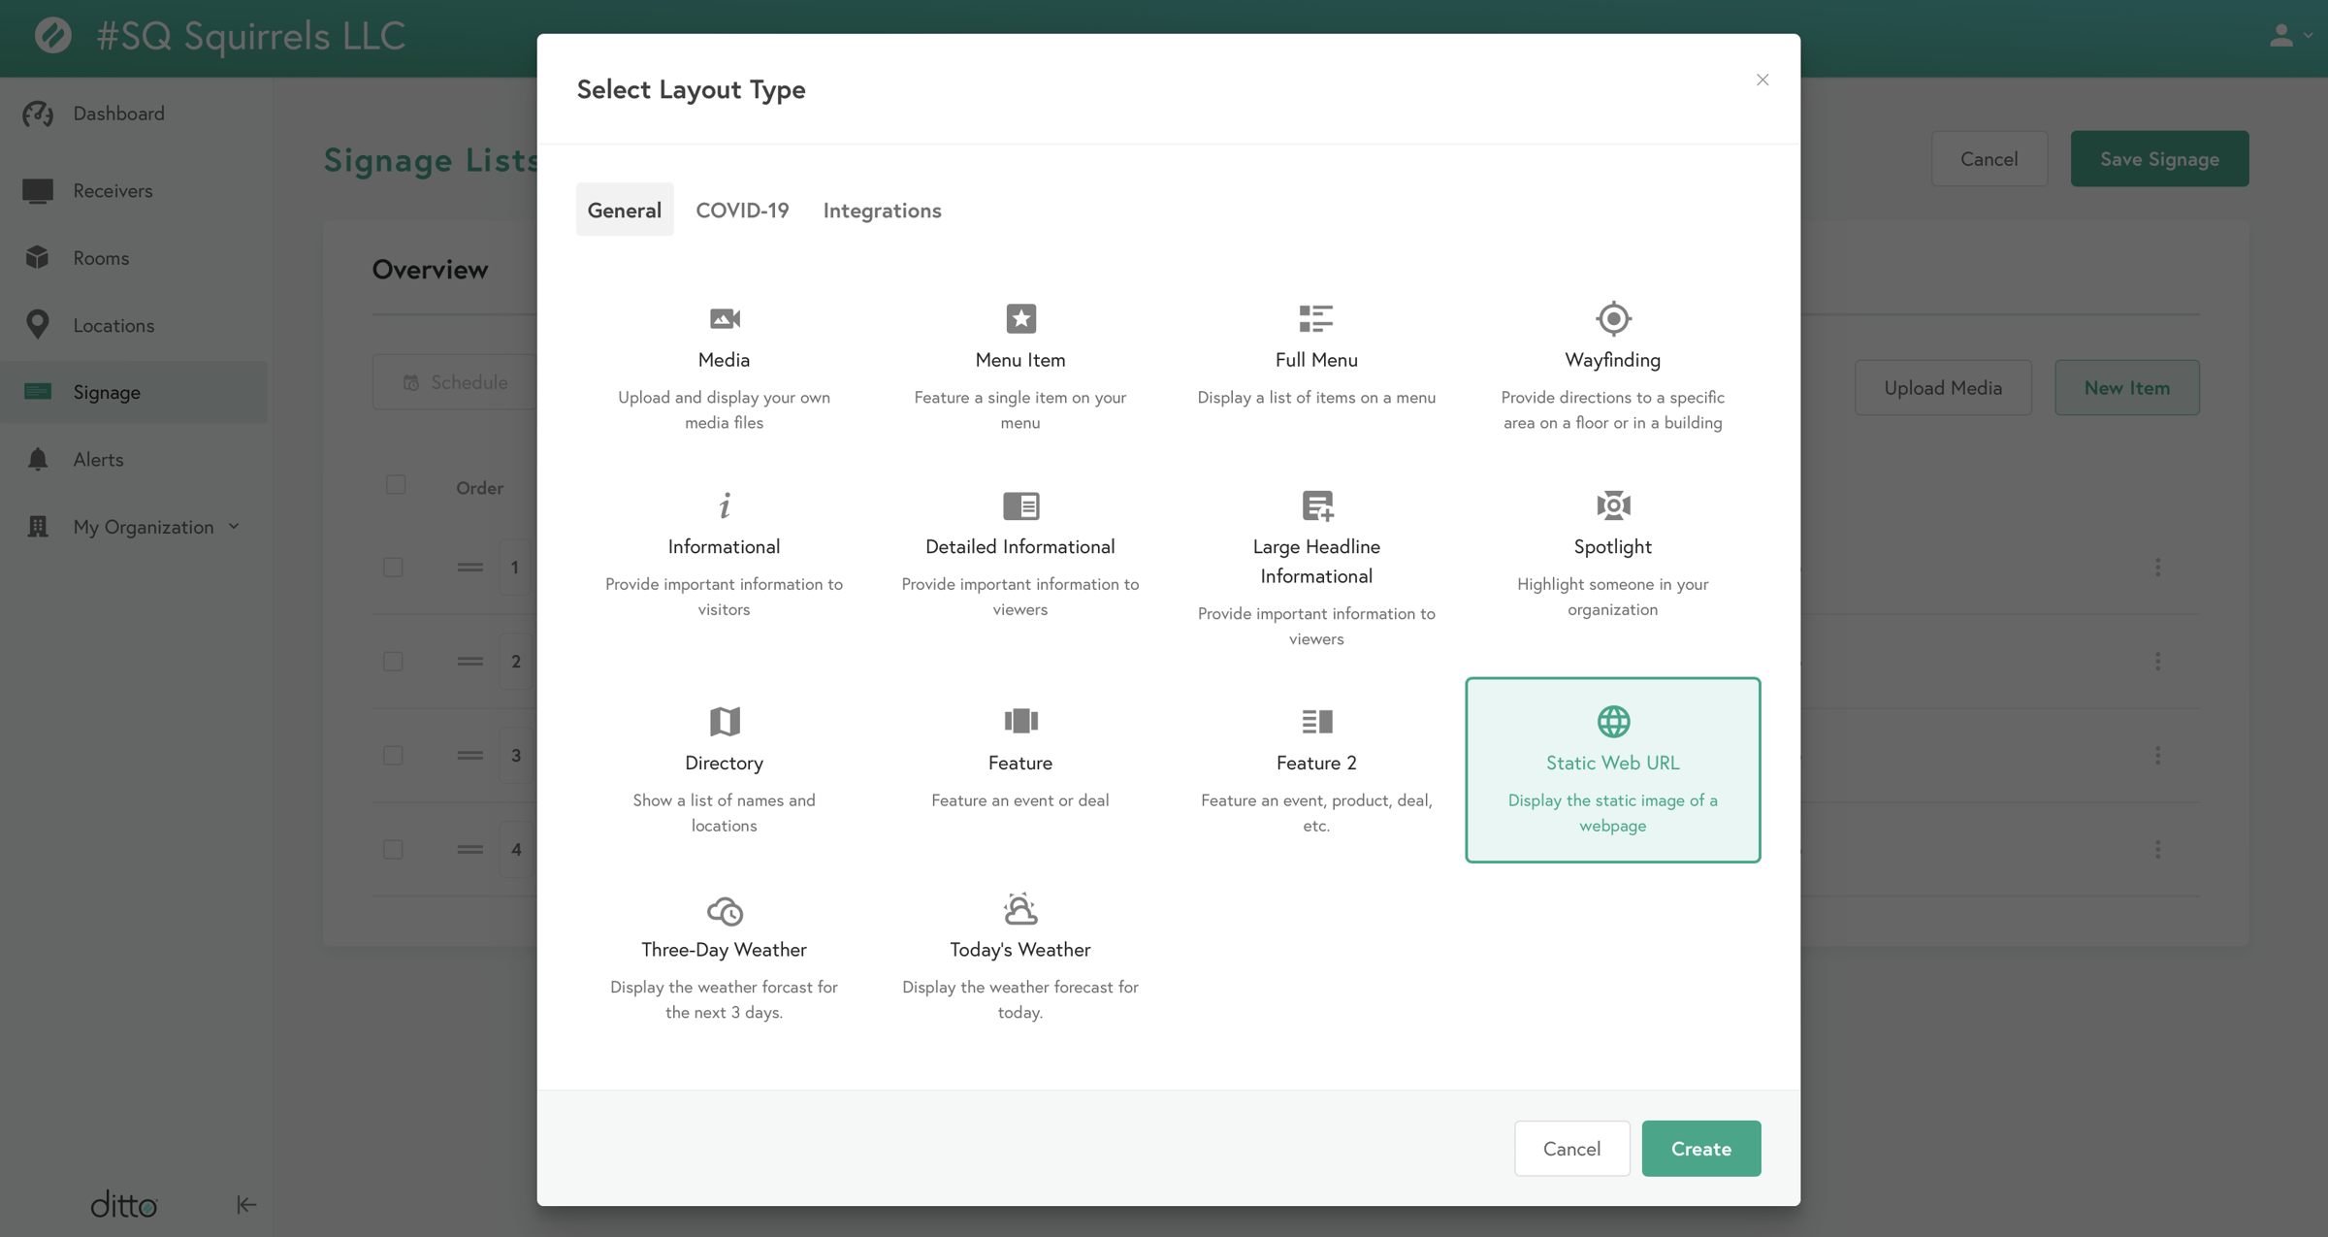Screen dimensions: 2328x1237
Task: Click the Save Signage button
Action: [2159, 158]
